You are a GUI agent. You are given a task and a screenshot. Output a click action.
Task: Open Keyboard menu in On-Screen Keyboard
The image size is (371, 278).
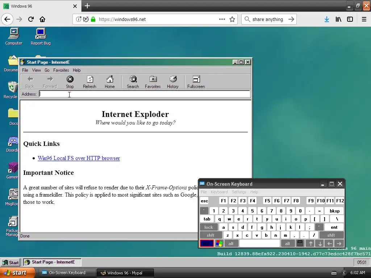click(x=219, y=192)
